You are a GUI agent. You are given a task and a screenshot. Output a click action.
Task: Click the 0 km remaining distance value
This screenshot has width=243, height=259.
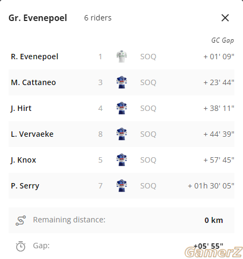click(213, 220)
